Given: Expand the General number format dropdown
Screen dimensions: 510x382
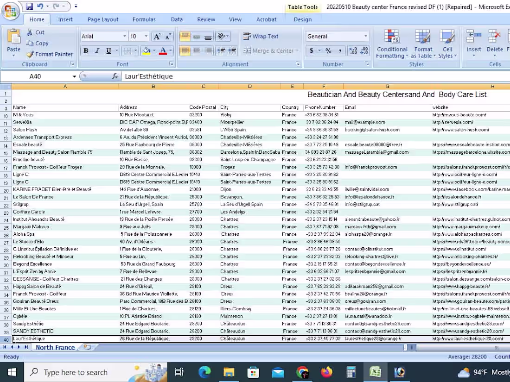Looking at the screenshot, I should [x=366, y=37].
